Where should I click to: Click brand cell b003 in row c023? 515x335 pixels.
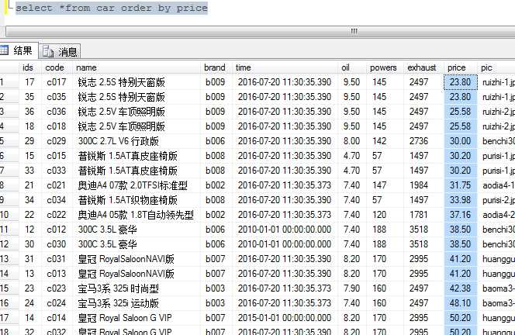(215, 288)
